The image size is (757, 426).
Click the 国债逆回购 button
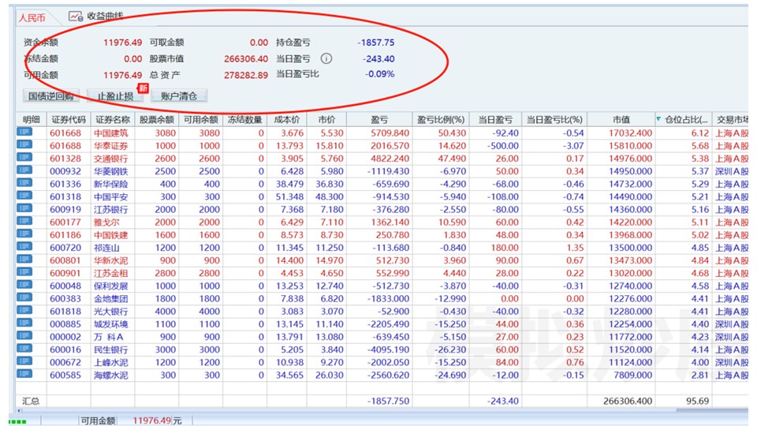50,96
